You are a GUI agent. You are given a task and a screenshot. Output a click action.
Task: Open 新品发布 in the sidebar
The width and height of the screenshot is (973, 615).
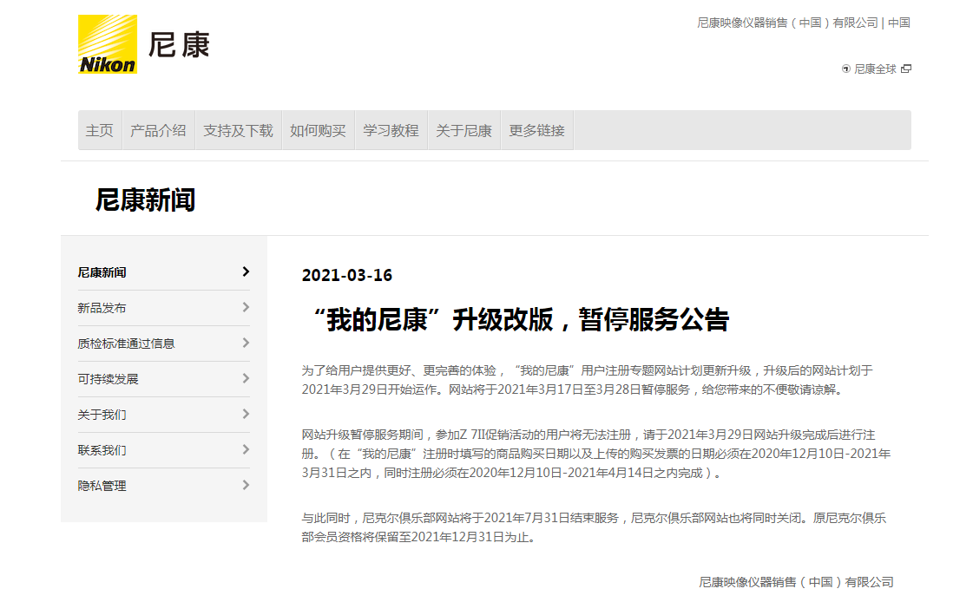pos(102,308)
